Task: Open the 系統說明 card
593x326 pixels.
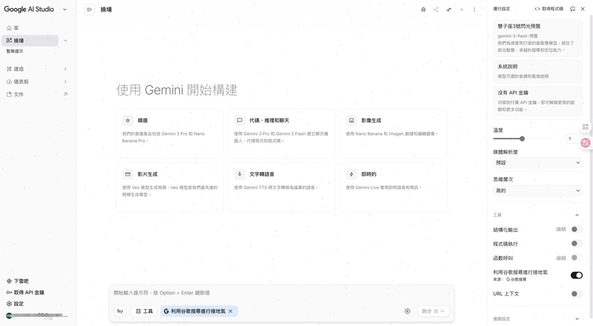Action: click(537, 71)
